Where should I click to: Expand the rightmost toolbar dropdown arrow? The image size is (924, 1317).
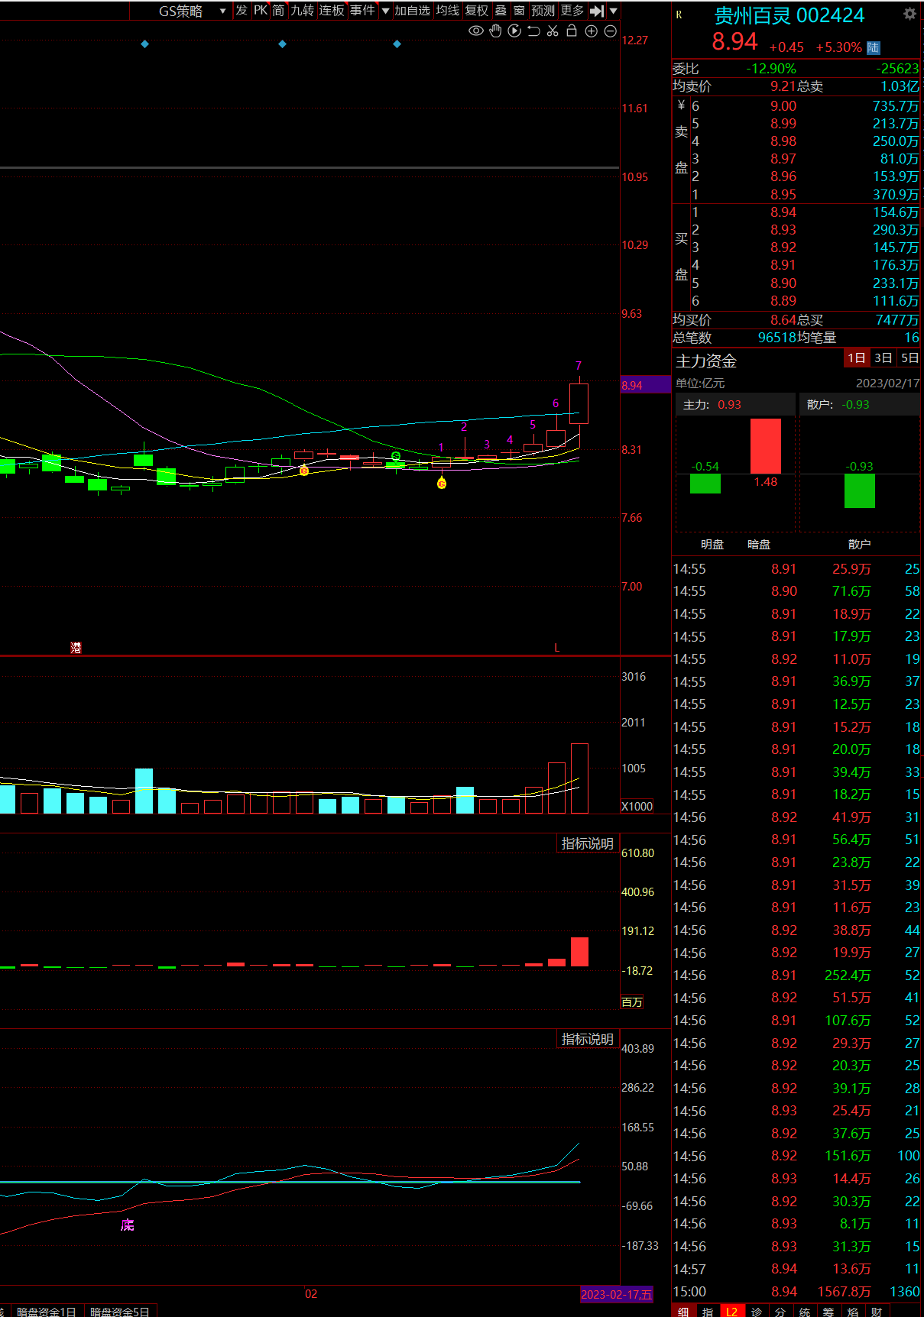click(x=613, y=11)
